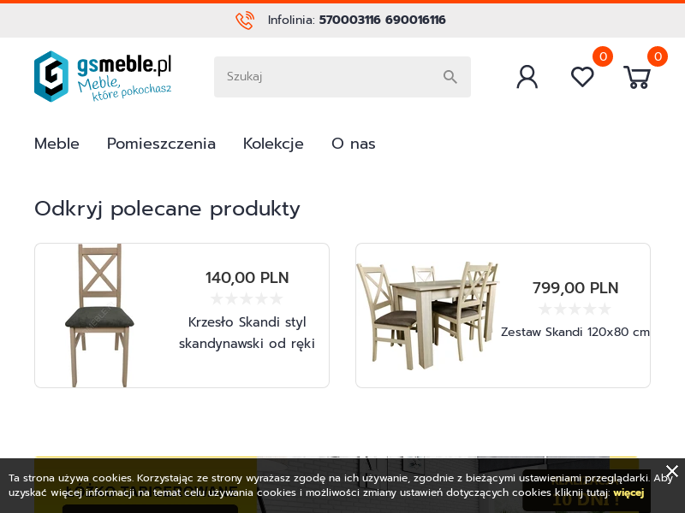Viewport: 685px width, 513px height.
Task: Click the star rating under 140,00 PLN
Action: pos(247,299)
